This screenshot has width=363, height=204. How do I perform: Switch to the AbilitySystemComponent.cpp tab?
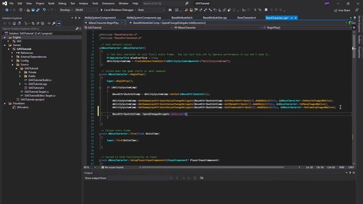tap(143, 18)
